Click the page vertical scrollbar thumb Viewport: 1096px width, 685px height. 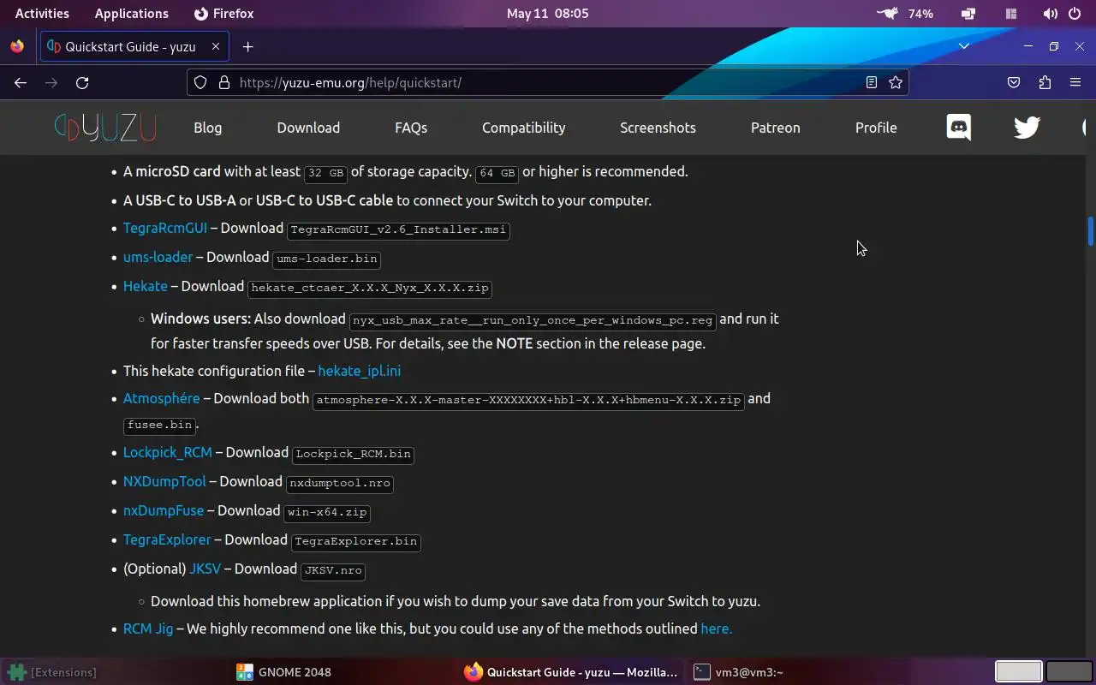1091,231
